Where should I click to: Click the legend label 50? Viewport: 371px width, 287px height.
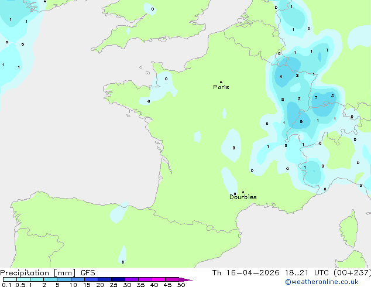[181, 285]
